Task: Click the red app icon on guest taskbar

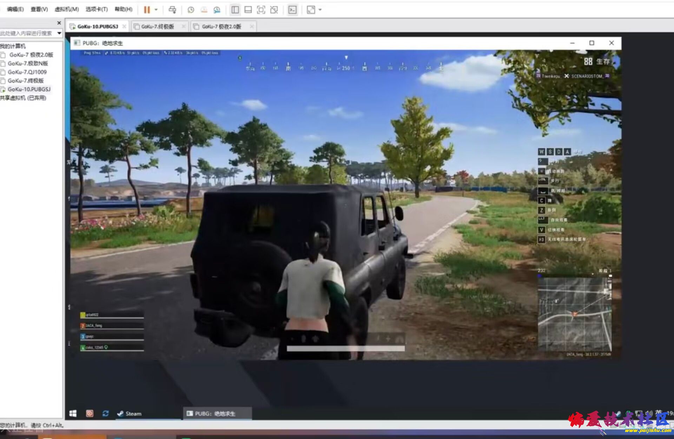Action: (x=90, y=413)
